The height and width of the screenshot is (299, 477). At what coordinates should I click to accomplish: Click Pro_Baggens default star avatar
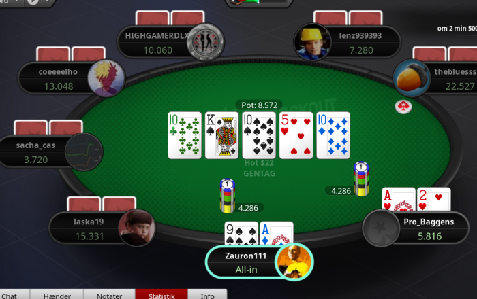point(381,228)
